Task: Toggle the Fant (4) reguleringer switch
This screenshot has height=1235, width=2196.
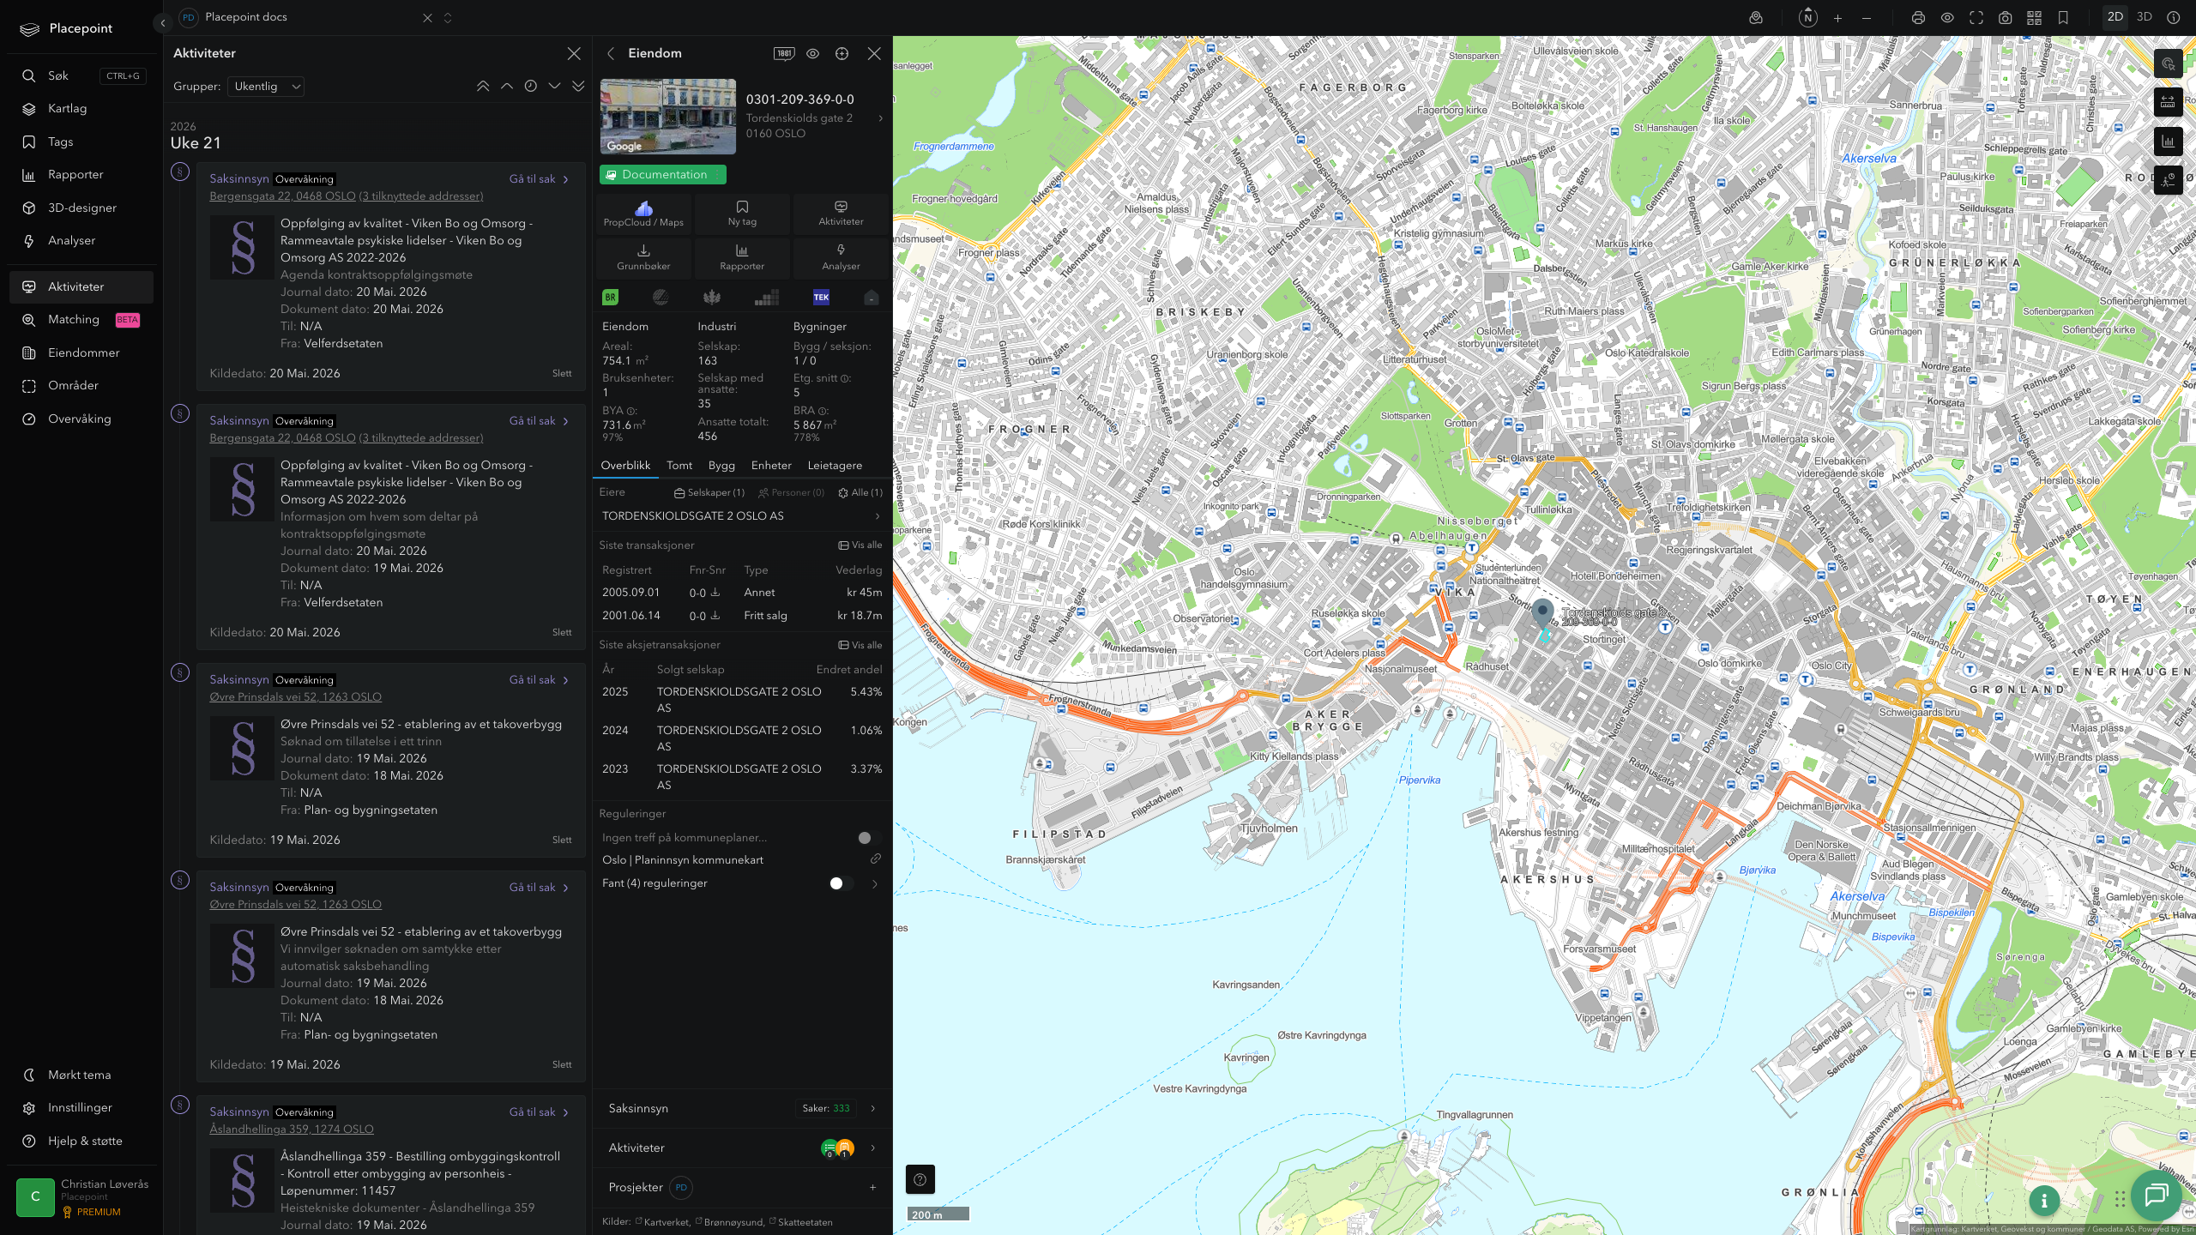Action: (841, 883)
